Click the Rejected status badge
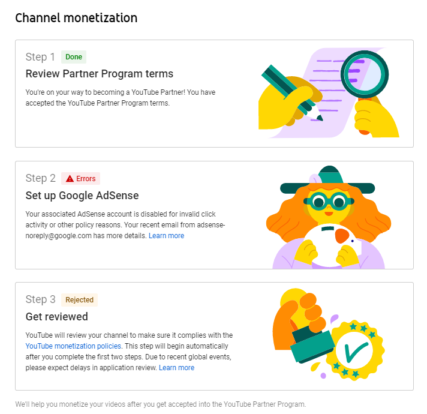This screenshot has height=414, width=427. 80,300
